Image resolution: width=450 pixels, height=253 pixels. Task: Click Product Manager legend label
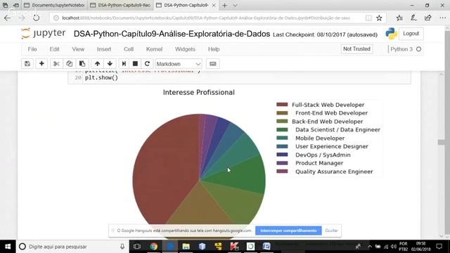(319, 163)
